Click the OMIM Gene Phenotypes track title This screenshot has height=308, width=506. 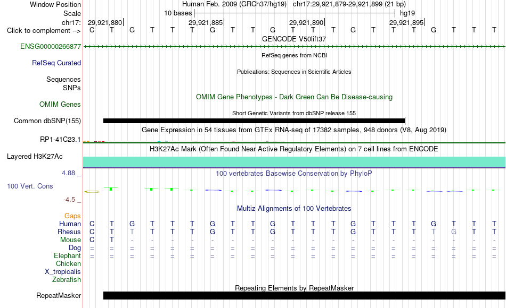295,97
